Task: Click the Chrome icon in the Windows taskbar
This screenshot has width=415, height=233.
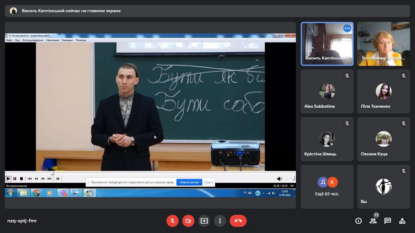Action: pos(36,193)
